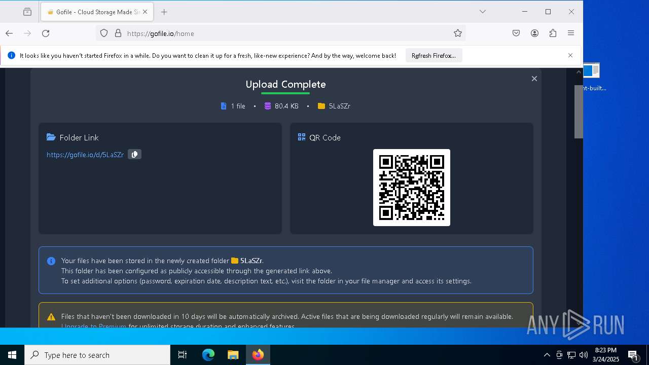Open Firefox View recent browsing icon
The image size is (649, 365).
[27, 12]
